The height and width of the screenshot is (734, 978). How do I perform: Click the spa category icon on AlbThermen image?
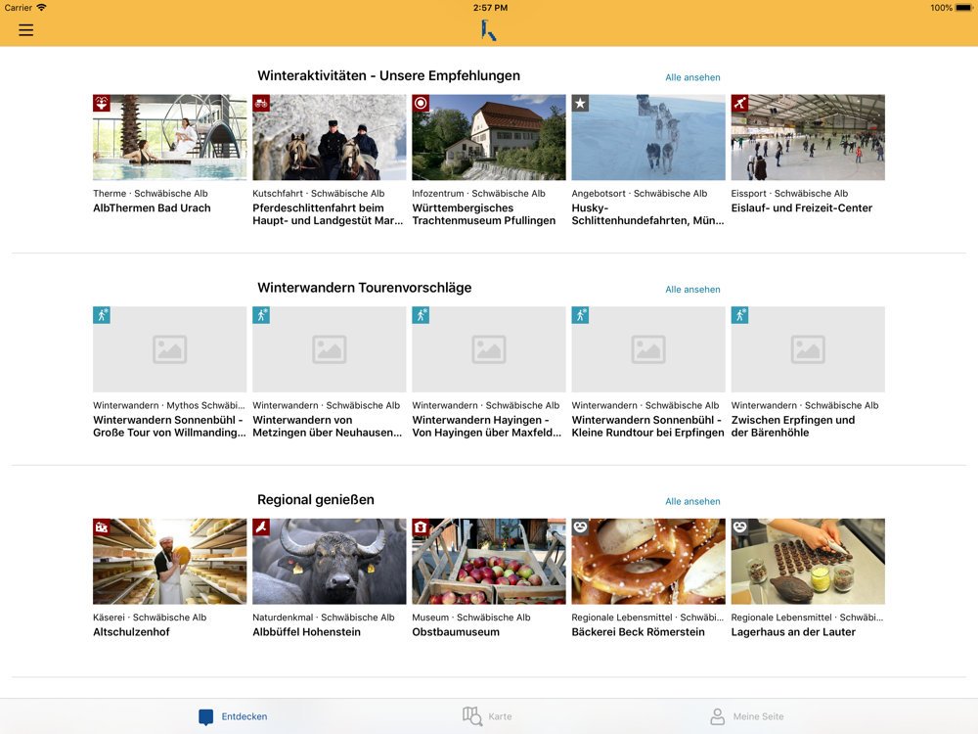pos(102,104)
